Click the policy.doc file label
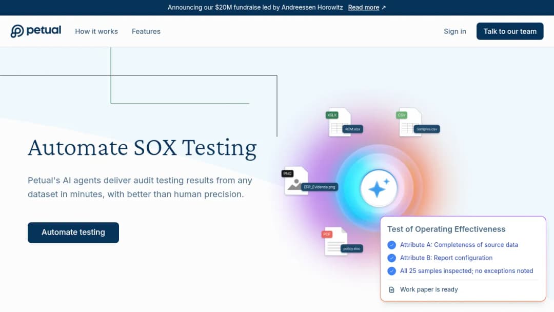 click(351, 249)
